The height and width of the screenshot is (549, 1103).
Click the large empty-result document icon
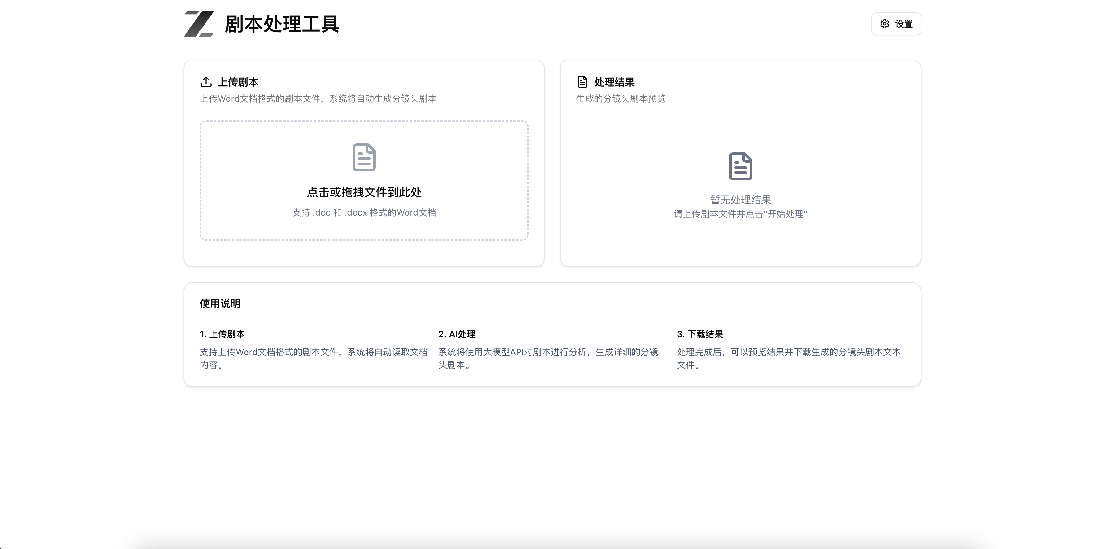(x=740, y=166)
